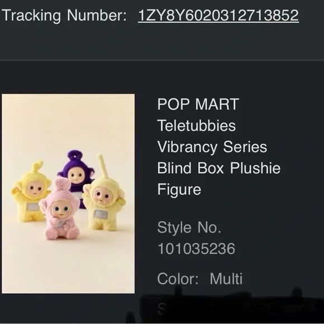
Task: Open the Teletubbies plushie product thumbnail
Action: point(68,194)
